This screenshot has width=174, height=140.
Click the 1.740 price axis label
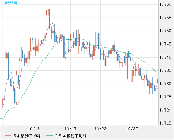click(165, 57)
